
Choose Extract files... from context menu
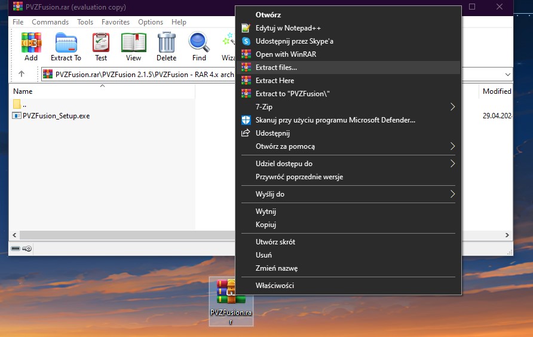coord(276,68)
